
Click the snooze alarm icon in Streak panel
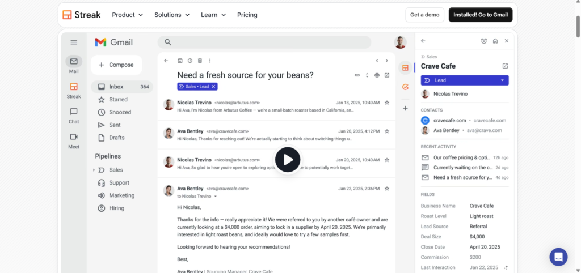pos(484,41)
